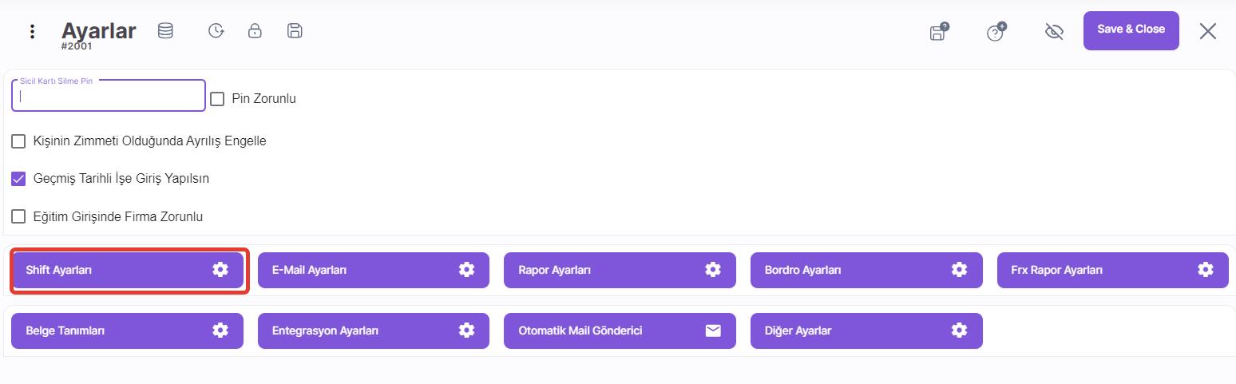Screen dimensions: 1236x384
Task: Click gear icon on E-Mail Ayarları
Action: [x=466, y=270]
